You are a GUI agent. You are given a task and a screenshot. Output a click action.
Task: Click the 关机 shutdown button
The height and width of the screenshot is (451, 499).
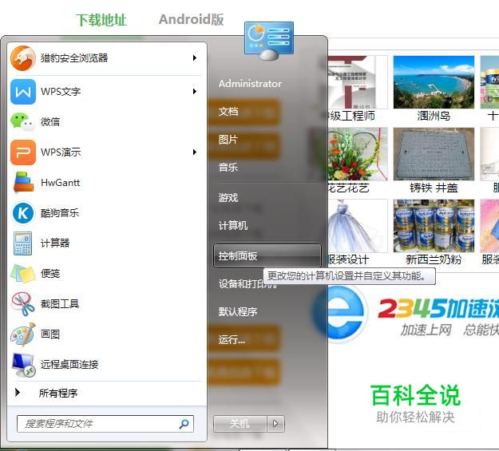(240, 424)
